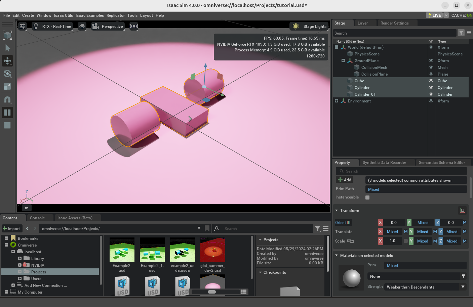Collapse the GroundPlane tree node
The image size is (473, 307).
coord(343,60)
